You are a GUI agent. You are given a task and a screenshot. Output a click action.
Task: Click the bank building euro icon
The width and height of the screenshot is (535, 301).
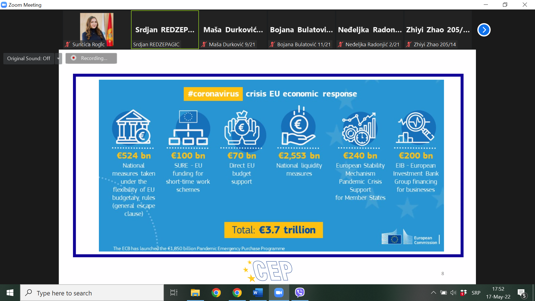133,127
